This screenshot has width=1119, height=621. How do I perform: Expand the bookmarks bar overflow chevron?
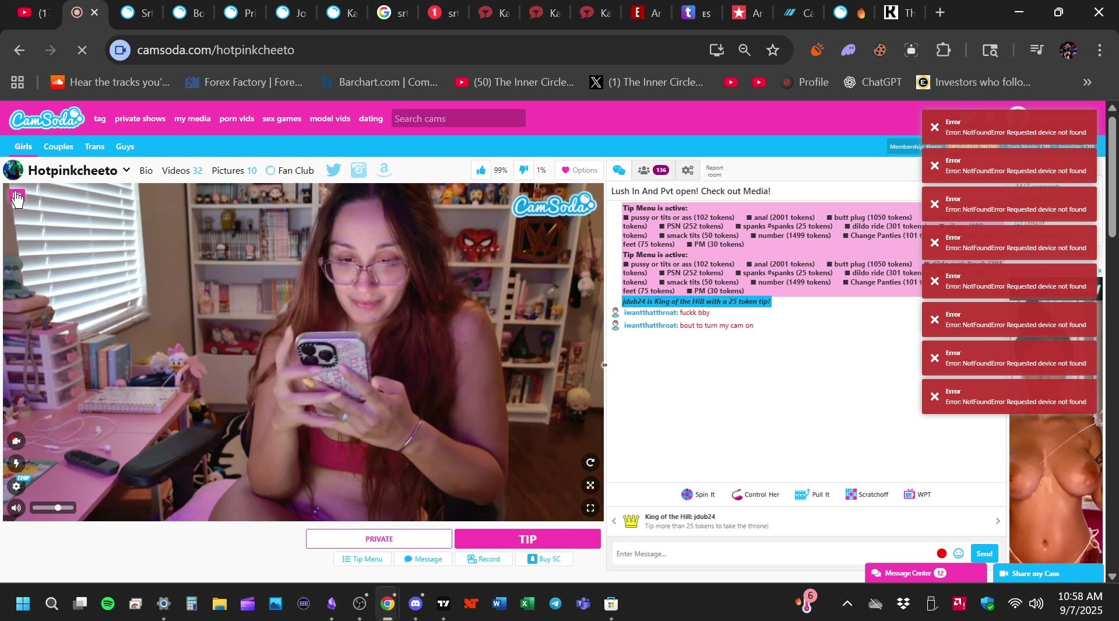click(1087, 82)
